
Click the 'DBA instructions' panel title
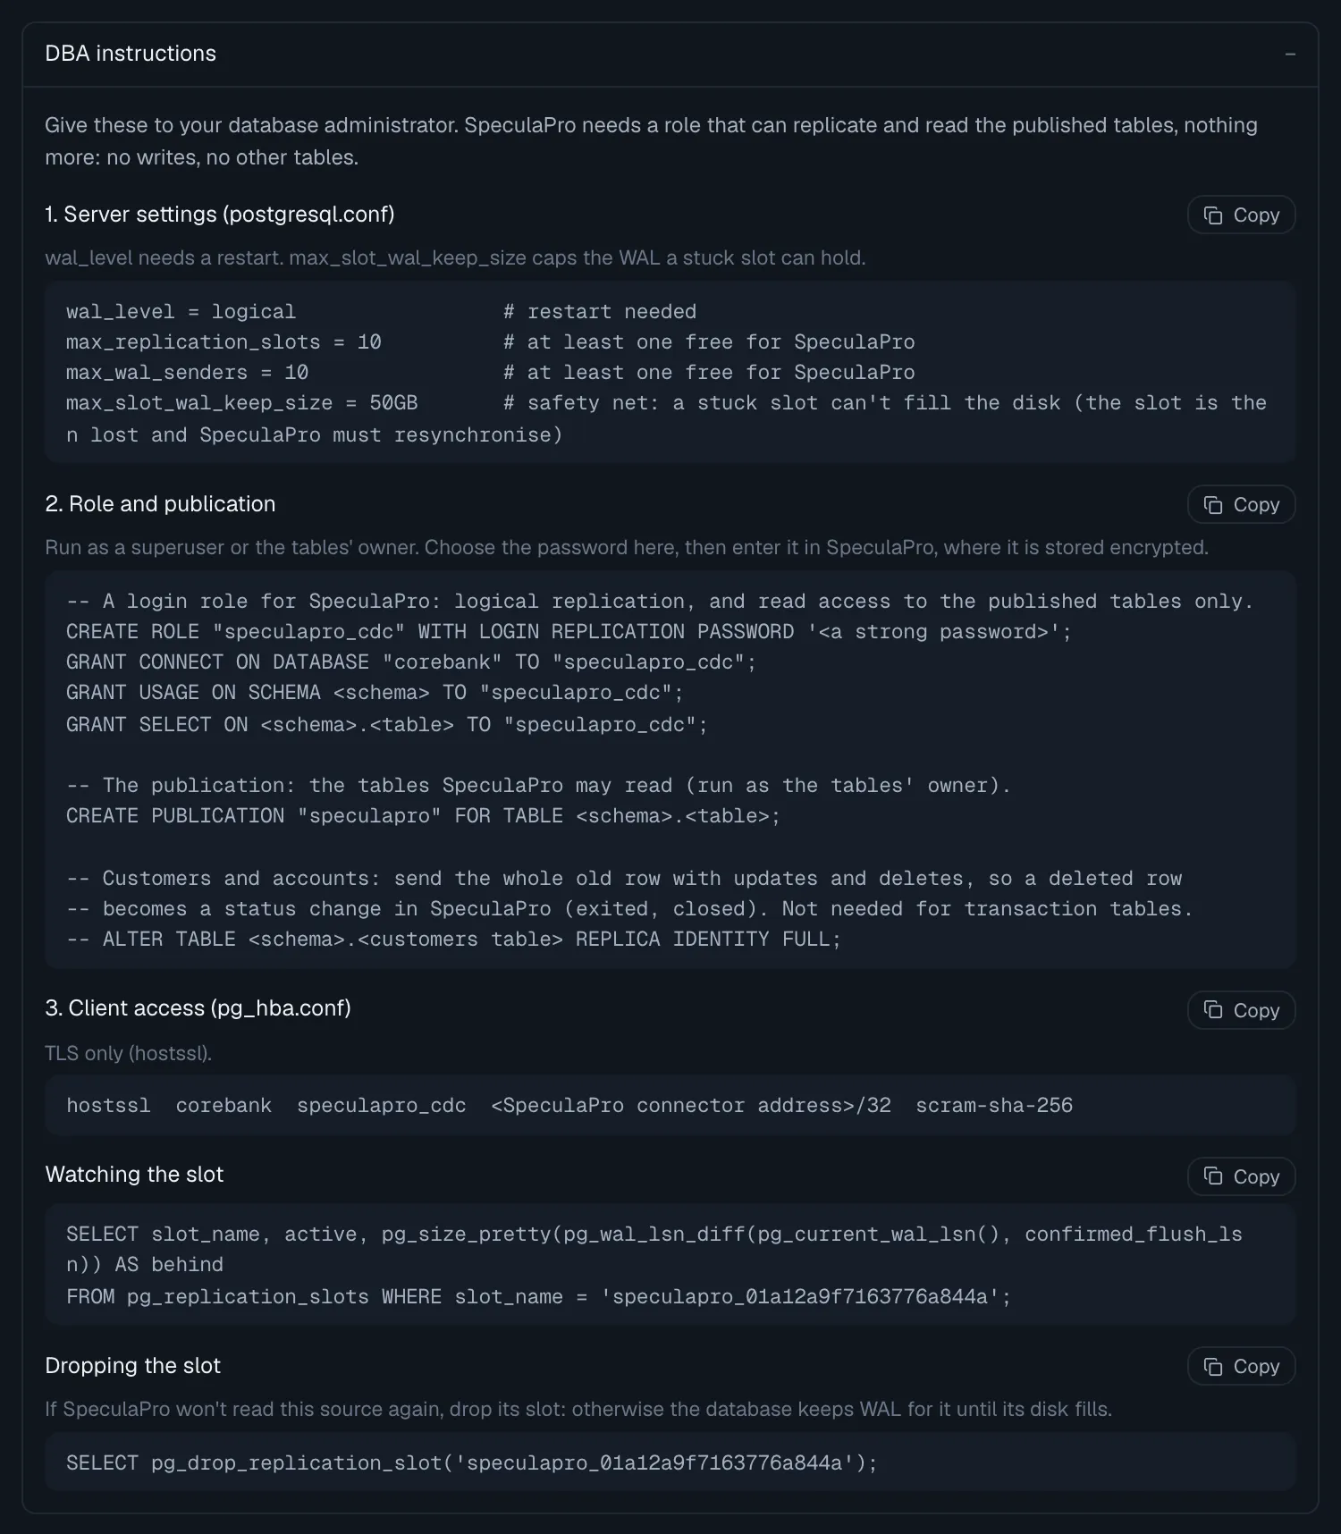131,54
